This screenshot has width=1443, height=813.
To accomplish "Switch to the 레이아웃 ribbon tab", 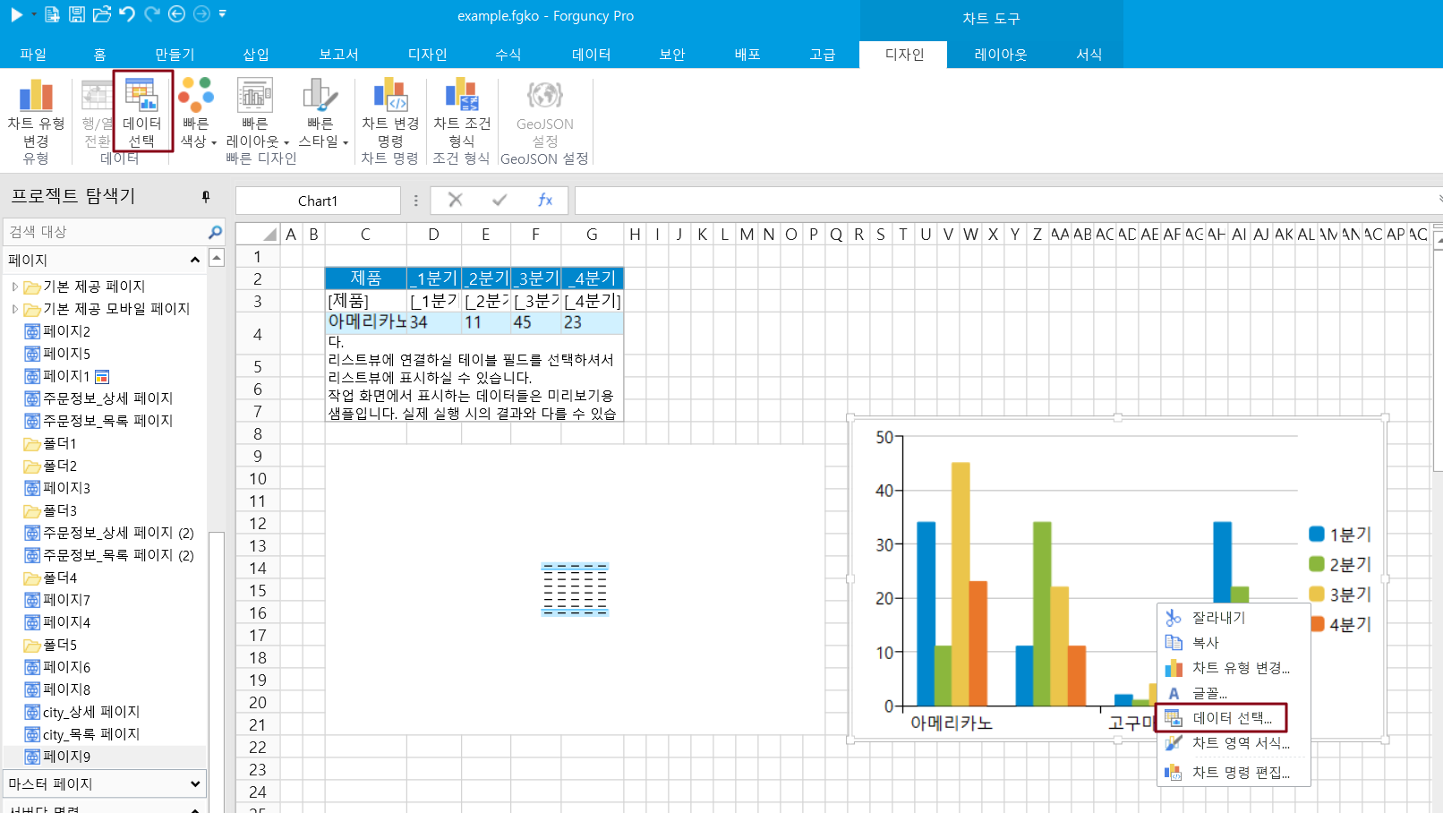I will [x=1000, y=55].
